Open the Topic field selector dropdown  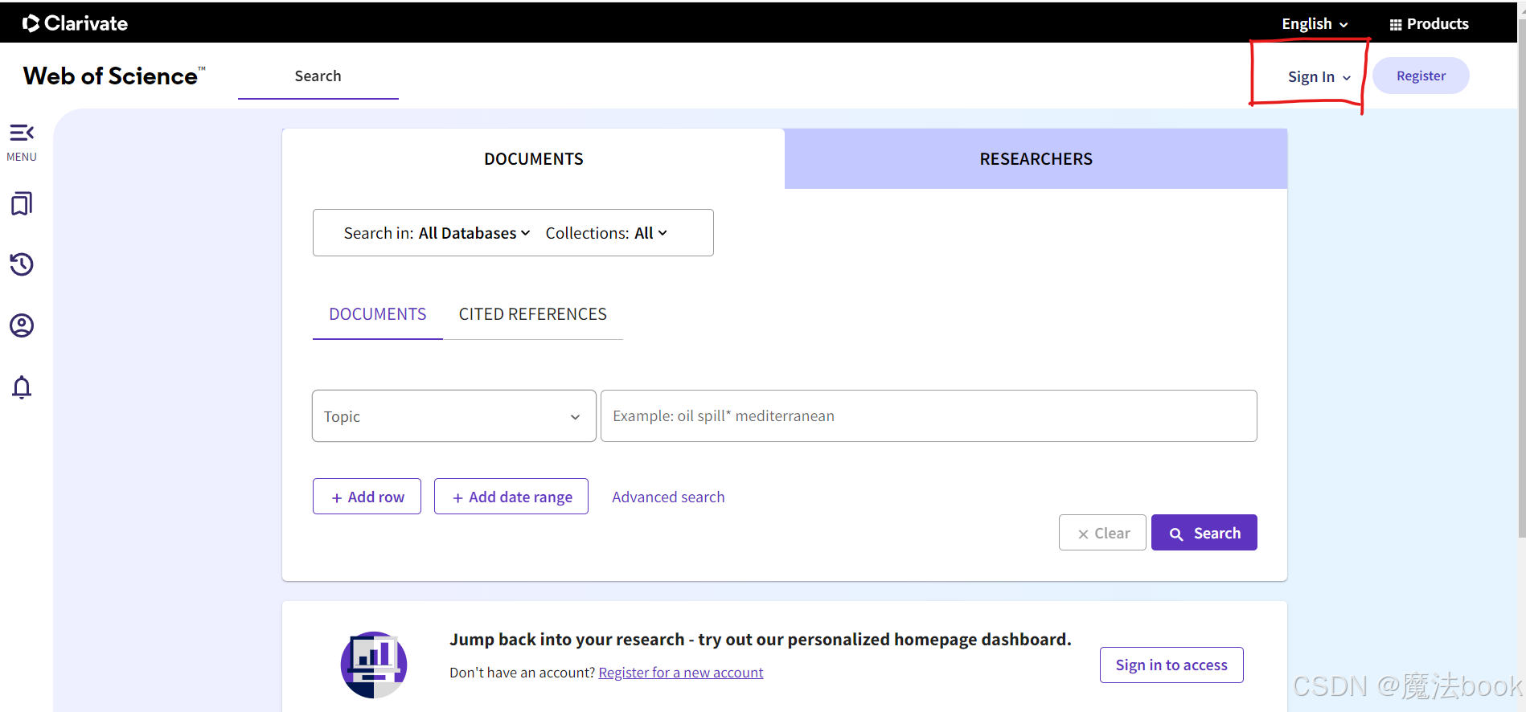tap(454, 416)
